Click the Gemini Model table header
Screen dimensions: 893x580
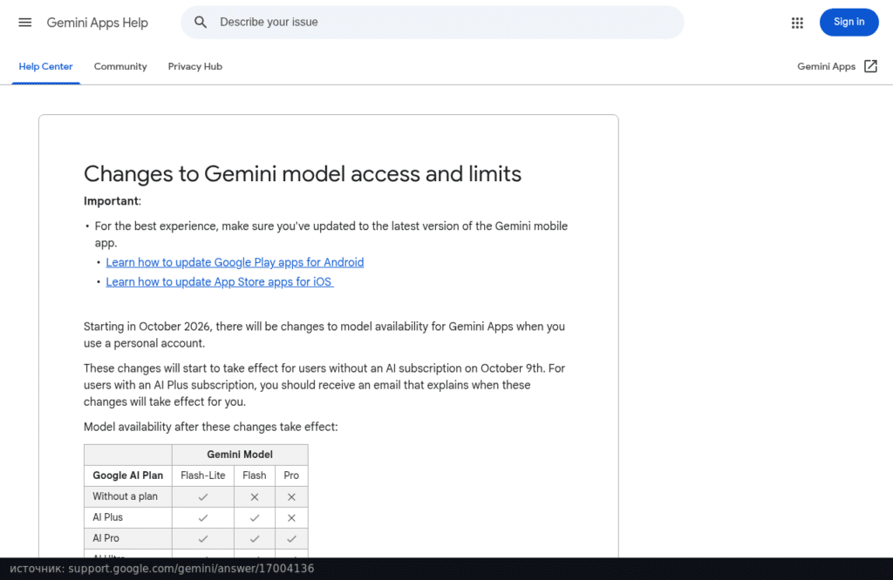point(240,455)
